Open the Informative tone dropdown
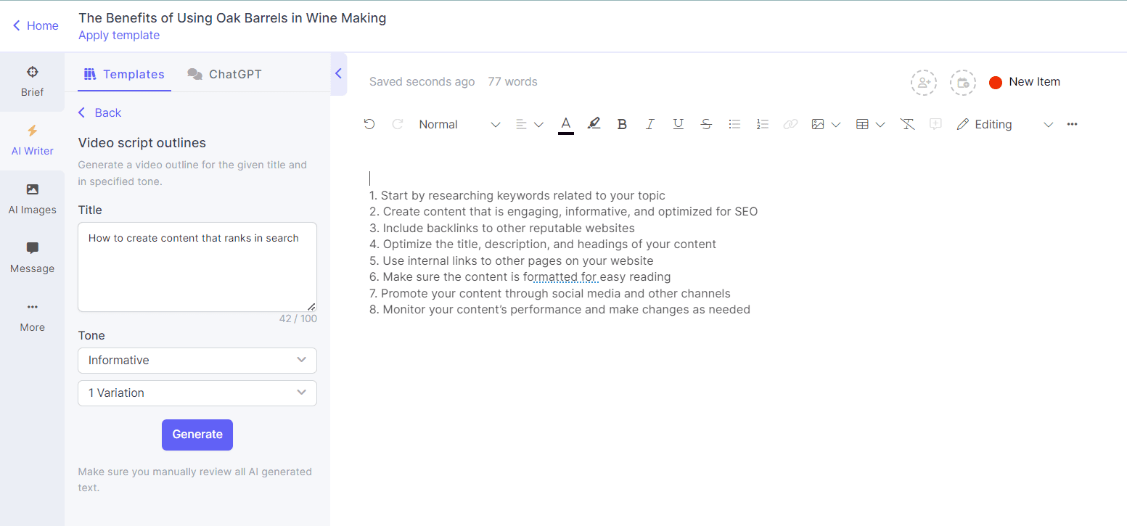The image size is (1127, 526). [197, 361]
